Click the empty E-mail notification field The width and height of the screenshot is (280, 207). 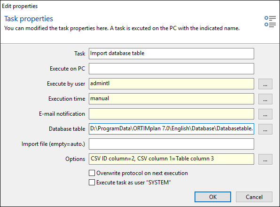pos(171,114)
